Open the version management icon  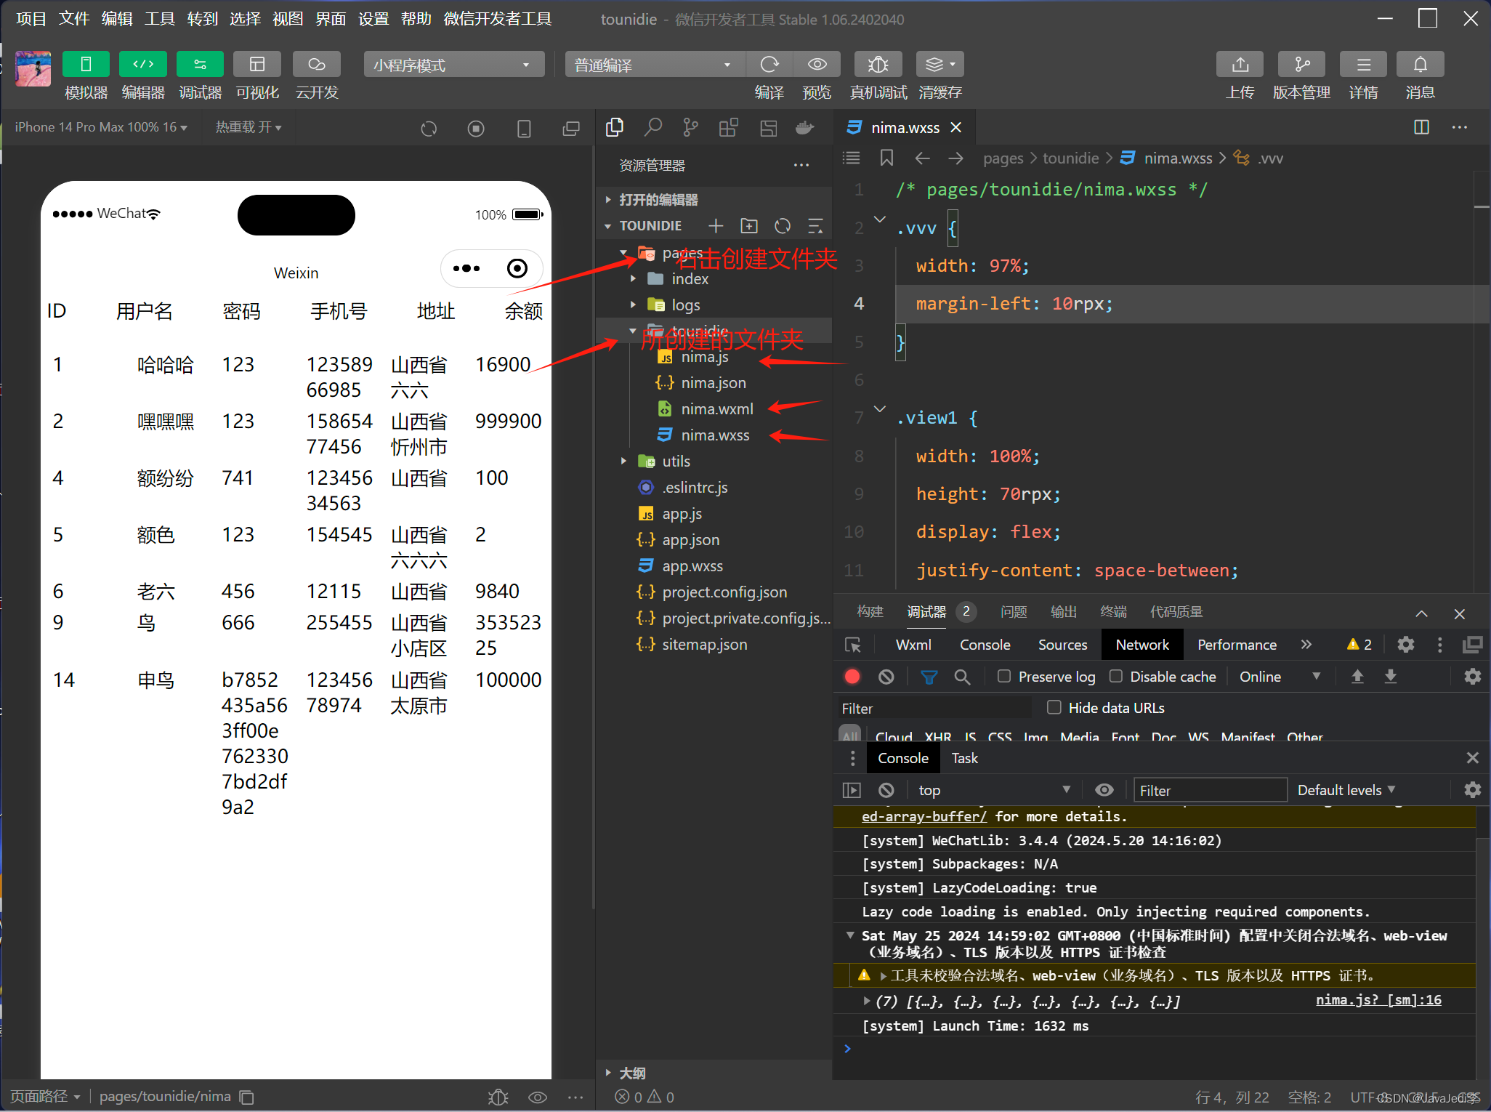coord(1301,65)
